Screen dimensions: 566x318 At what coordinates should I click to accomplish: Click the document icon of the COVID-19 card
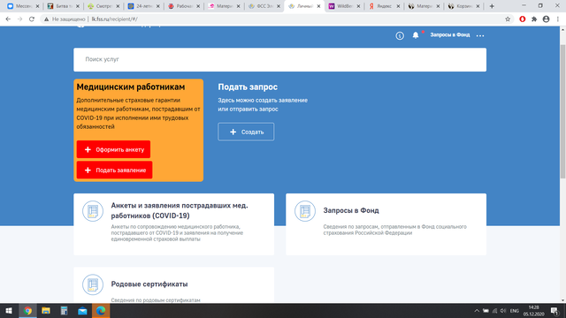pyautogui.click(x=93, y=211)
